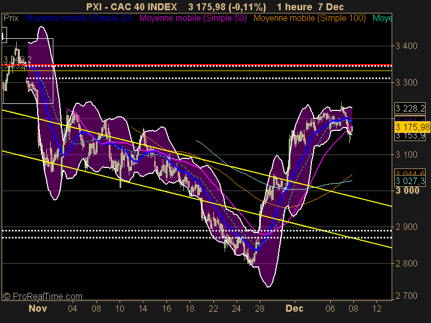The image size is (431, 323).
Task: Click the 2 700 price axis label
Action: (x=406, y=296)
